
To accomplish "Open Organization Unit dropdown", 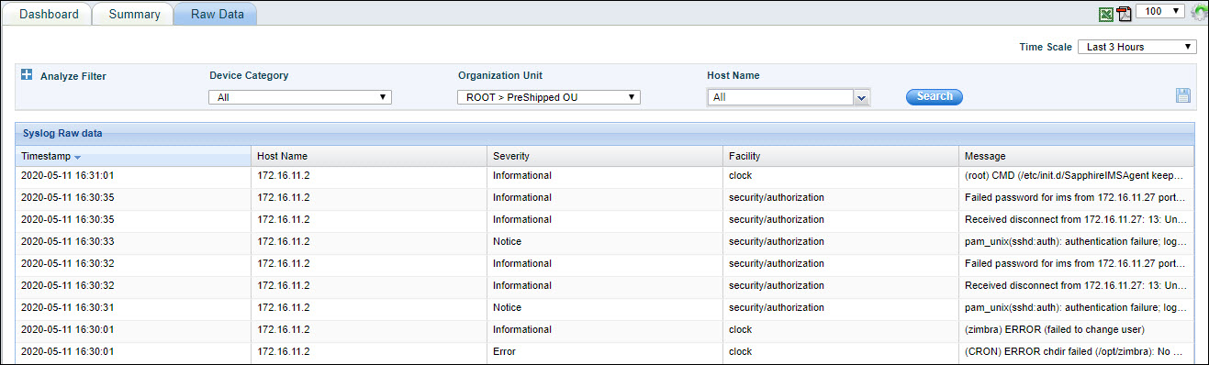I will click(x=548, y=96).
